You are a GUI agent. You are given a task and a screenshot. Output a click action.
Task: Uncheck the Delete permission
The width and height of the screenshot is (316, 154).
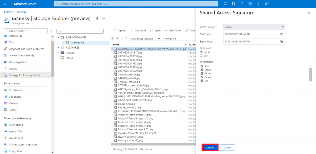click(x=202, y=77)
